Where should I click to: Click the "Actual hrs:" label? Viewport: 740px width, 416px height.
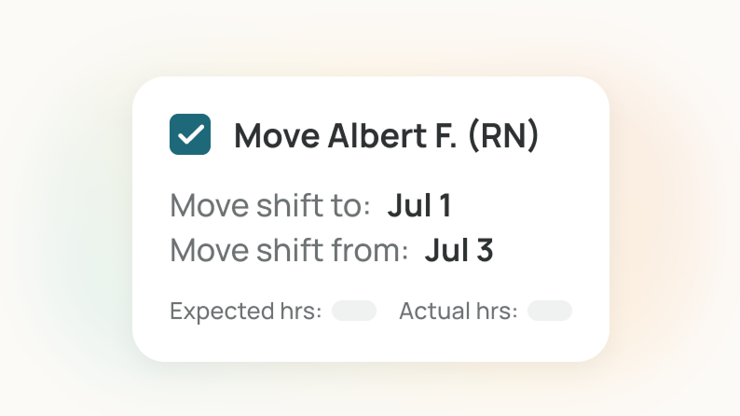[458, 311]
